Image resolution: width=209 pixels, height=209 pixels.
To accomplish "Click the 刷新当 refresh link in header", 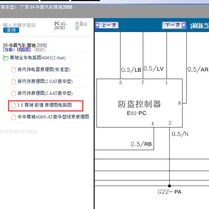I will point(200,25).
